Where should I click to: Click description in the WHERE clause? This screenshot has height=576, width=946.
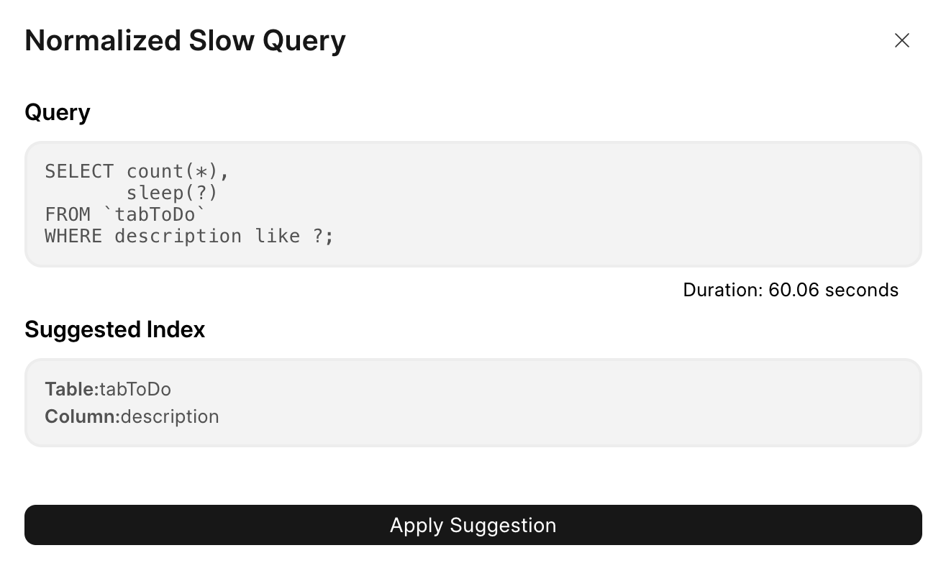point(178,237)
